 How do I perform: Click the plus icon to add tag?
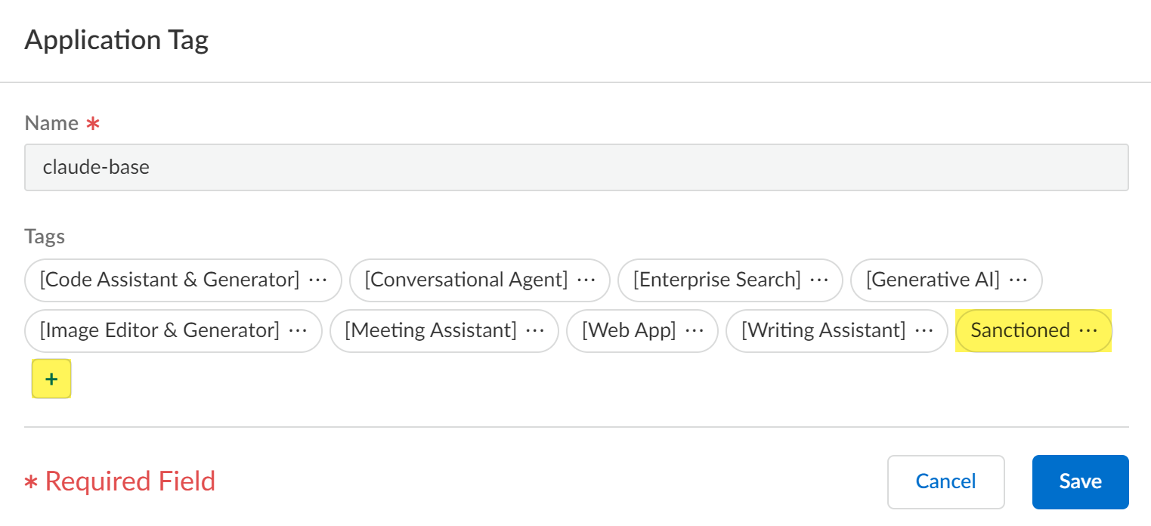(x=51, y=379)
